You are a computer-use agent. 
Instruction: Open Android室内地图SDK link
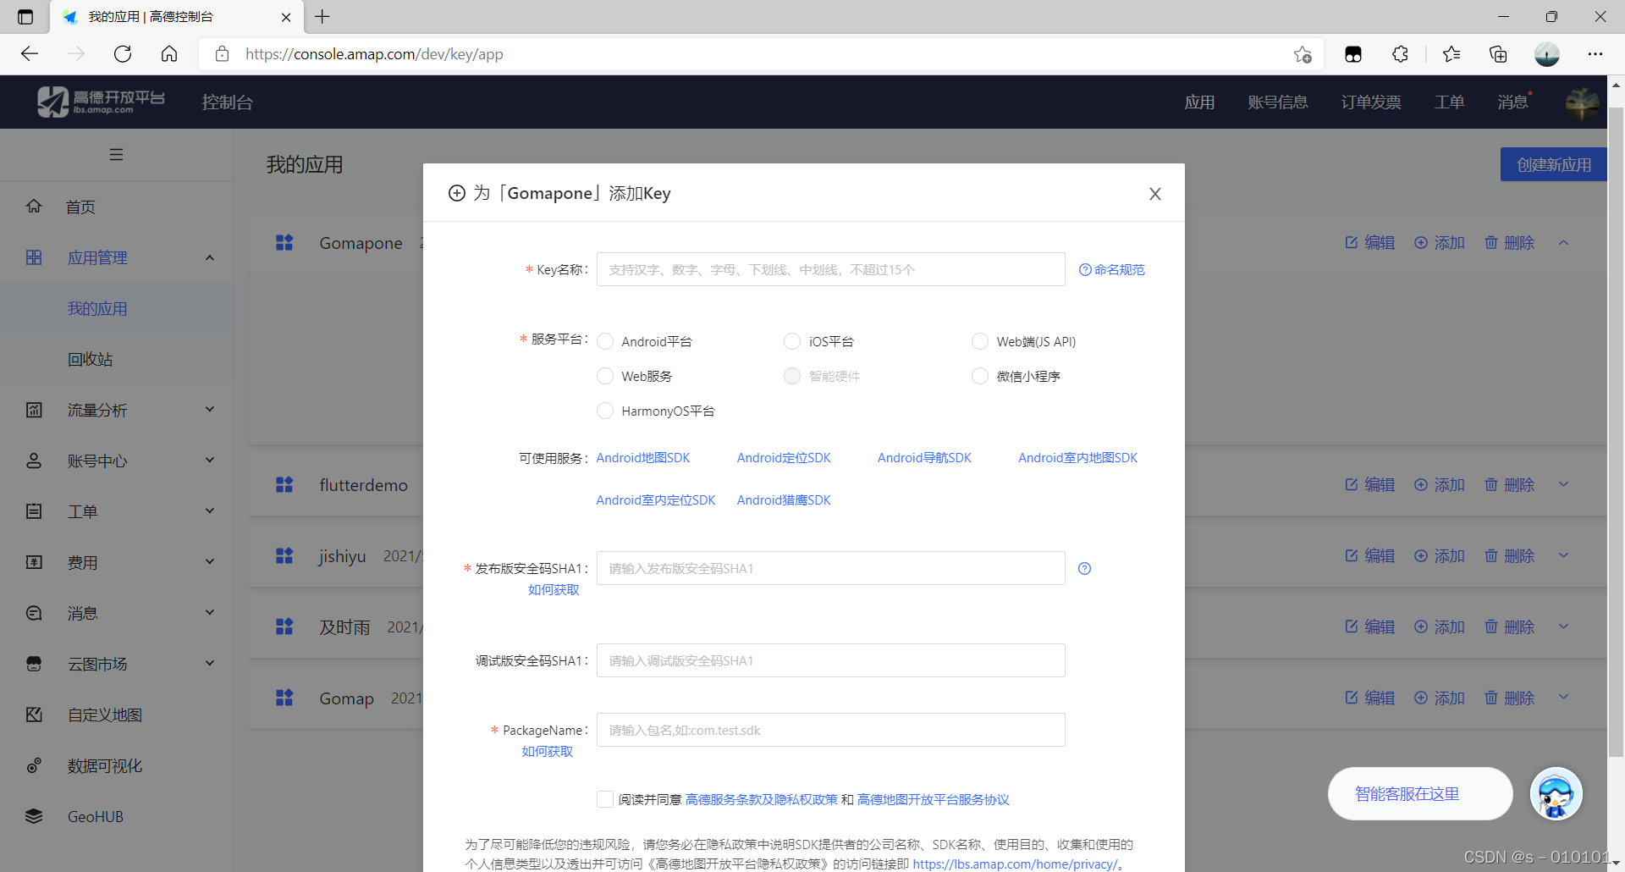(x=1077, y=458)
